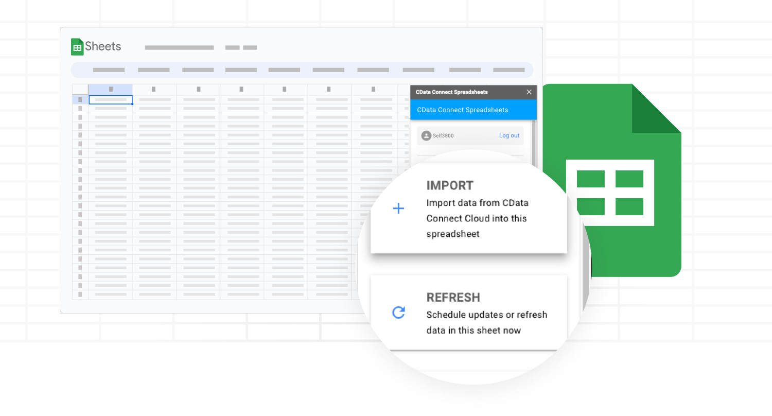
Task: Click the green Sheets logo icon
Action: (78, 46)
